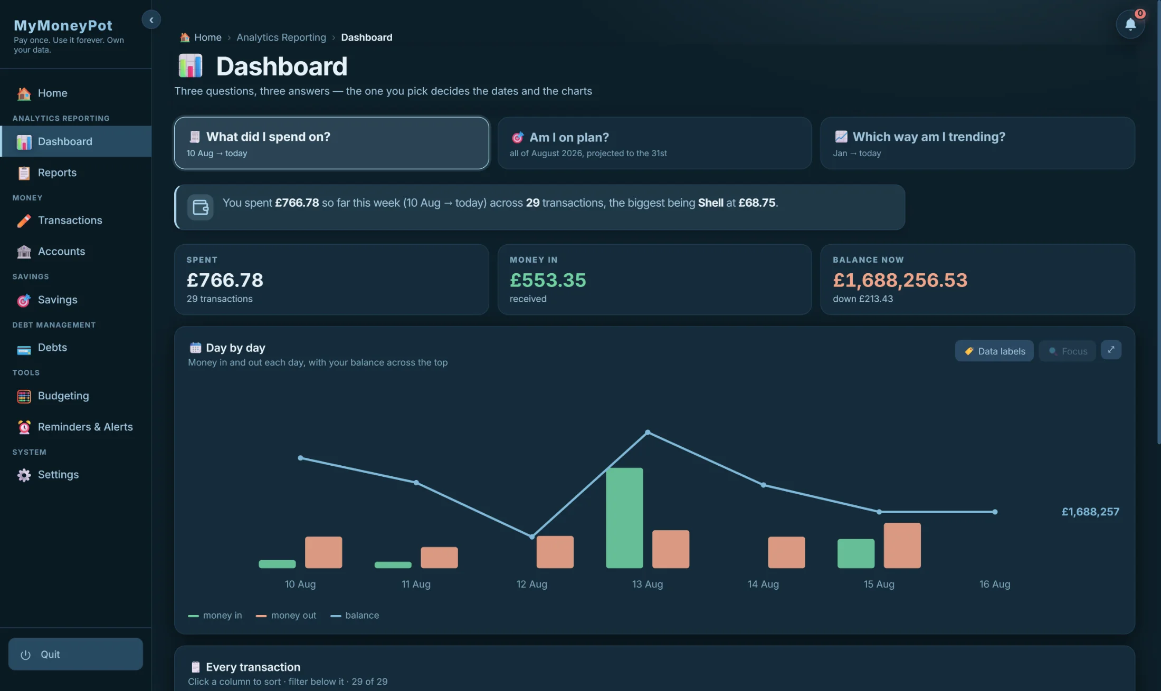Click the MyMoneyPot logo title
Viewport: 1161px width, 691px height.
63,25
